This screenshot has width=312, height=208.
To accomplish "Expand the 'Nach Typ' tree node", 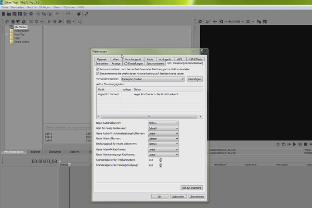I will pyautogui.click(x=7, y=34).
